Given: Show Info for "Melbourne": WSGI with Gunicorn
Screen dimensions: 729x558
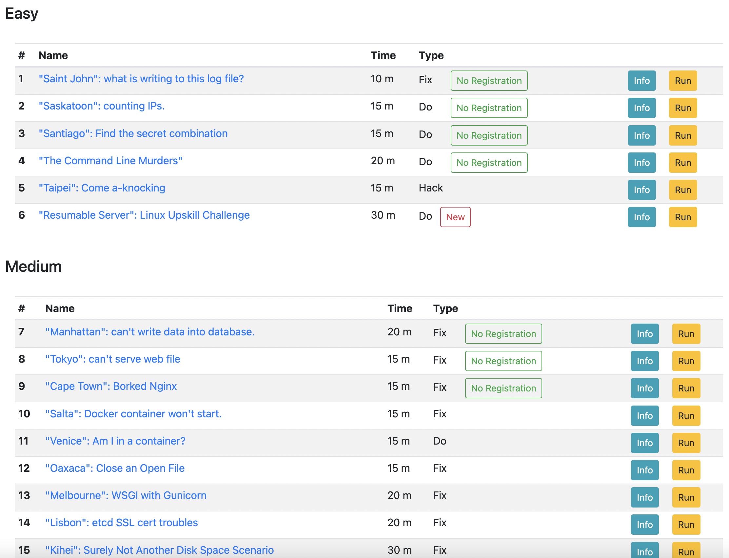Looking at the screenshot, I should click(x=644, y=497).
